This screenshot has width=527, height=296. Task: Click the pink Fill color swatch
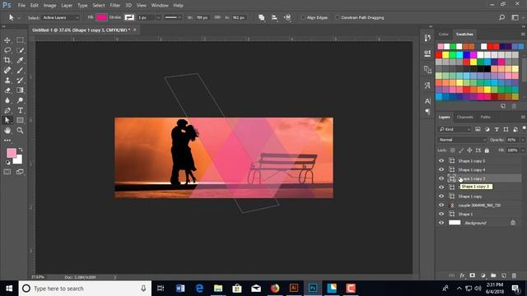pyautogui.click(x=101, y=17)
